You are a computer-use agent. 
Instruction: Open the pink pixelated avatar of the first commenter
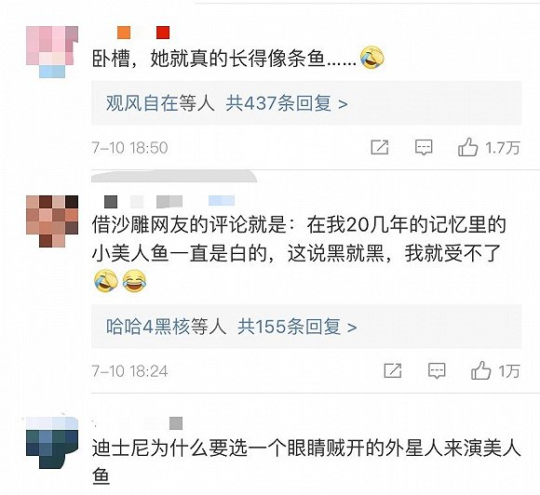(x=52, y=52)
